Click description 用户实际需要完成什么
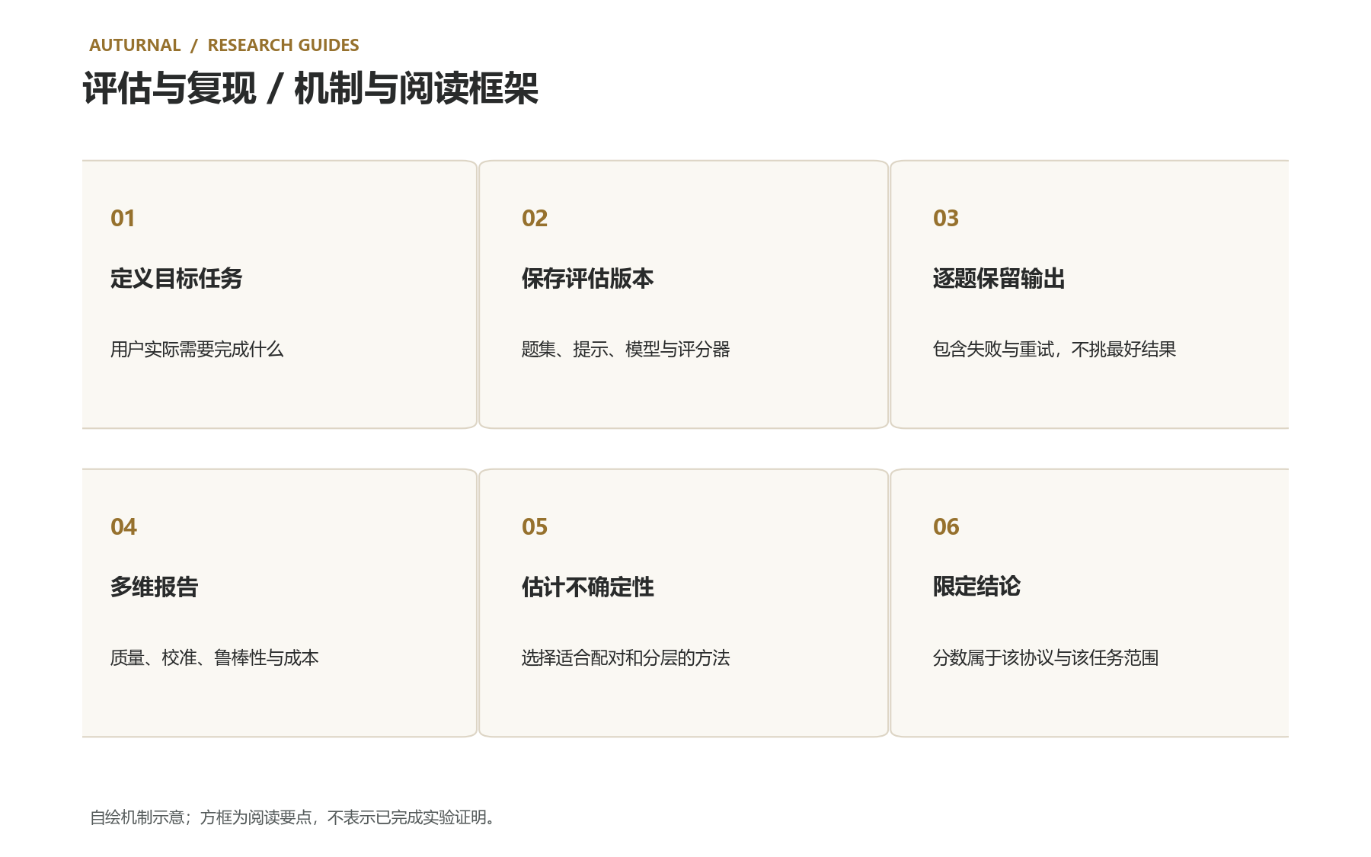Image resolution: width=1371 pixels, height=857 pixels. (197, 350)
